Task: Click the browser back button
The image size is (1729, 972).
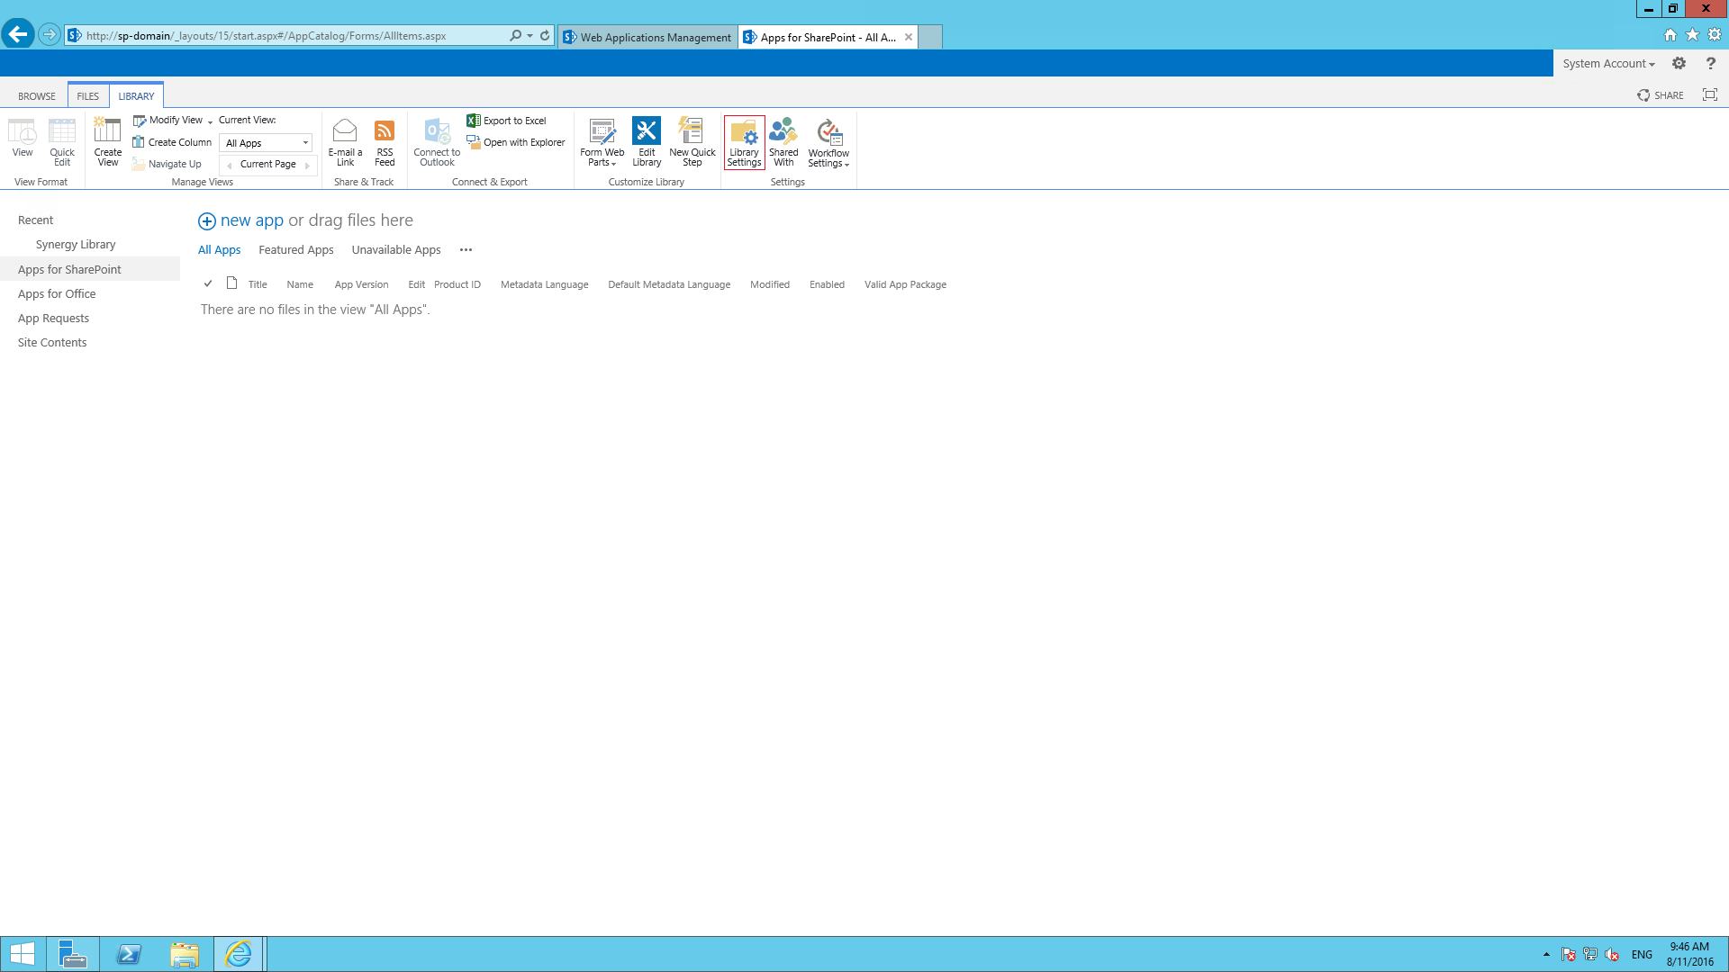Action: pos(17,35)
